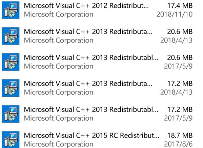Click the Visual C++ 2015 RC installer icon

(x=11, y=140)
